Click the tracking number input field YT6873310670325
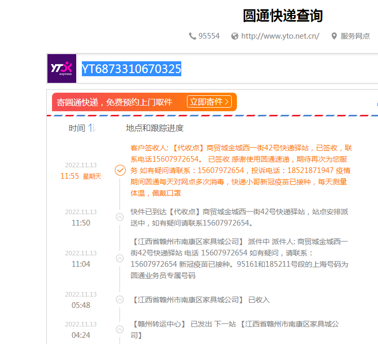Screen dimensions: 378x344 227,68
